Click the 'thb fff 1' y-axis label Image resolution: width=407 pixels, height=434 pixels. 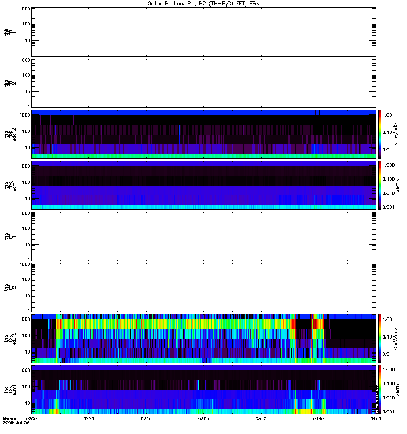tap(10, 32)
